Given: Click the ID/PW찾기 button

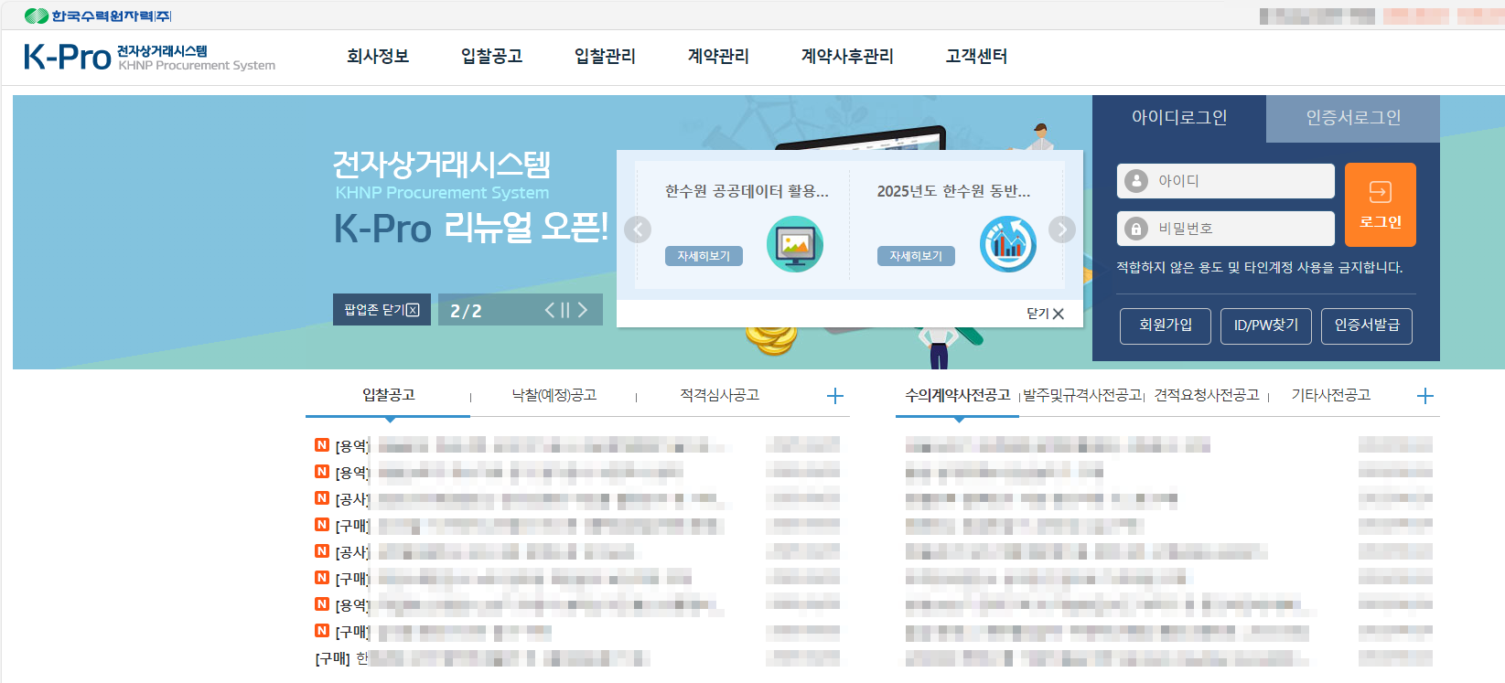Looking at the screenshot, I should point(1266,325).
